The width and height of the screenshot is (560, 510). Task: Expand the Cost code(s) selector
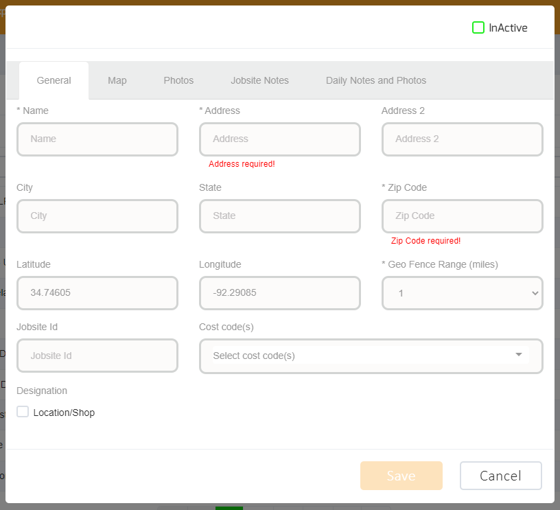click(371, 356)
